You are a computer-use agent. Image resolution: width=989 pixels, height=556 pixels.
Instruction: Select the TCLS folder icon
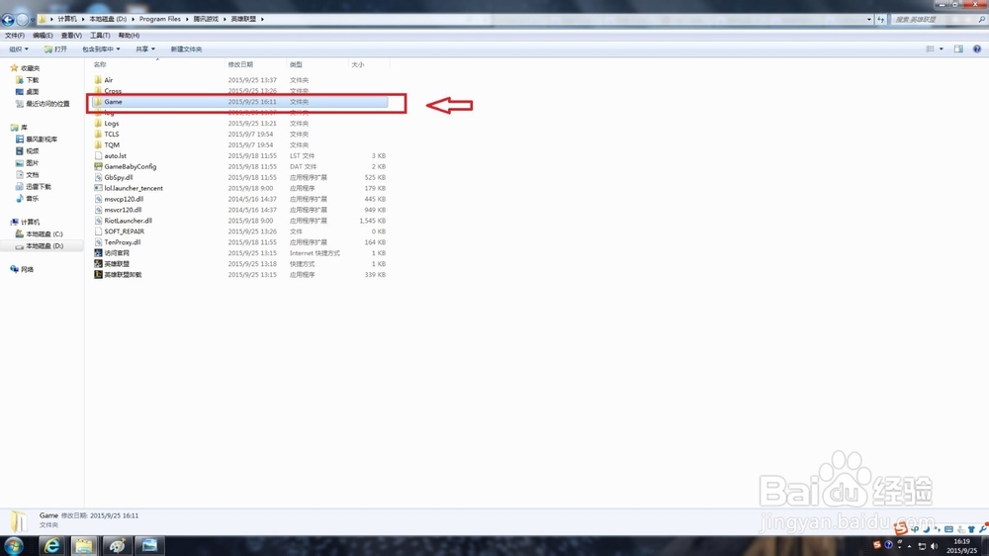click(x=98, y=134)
